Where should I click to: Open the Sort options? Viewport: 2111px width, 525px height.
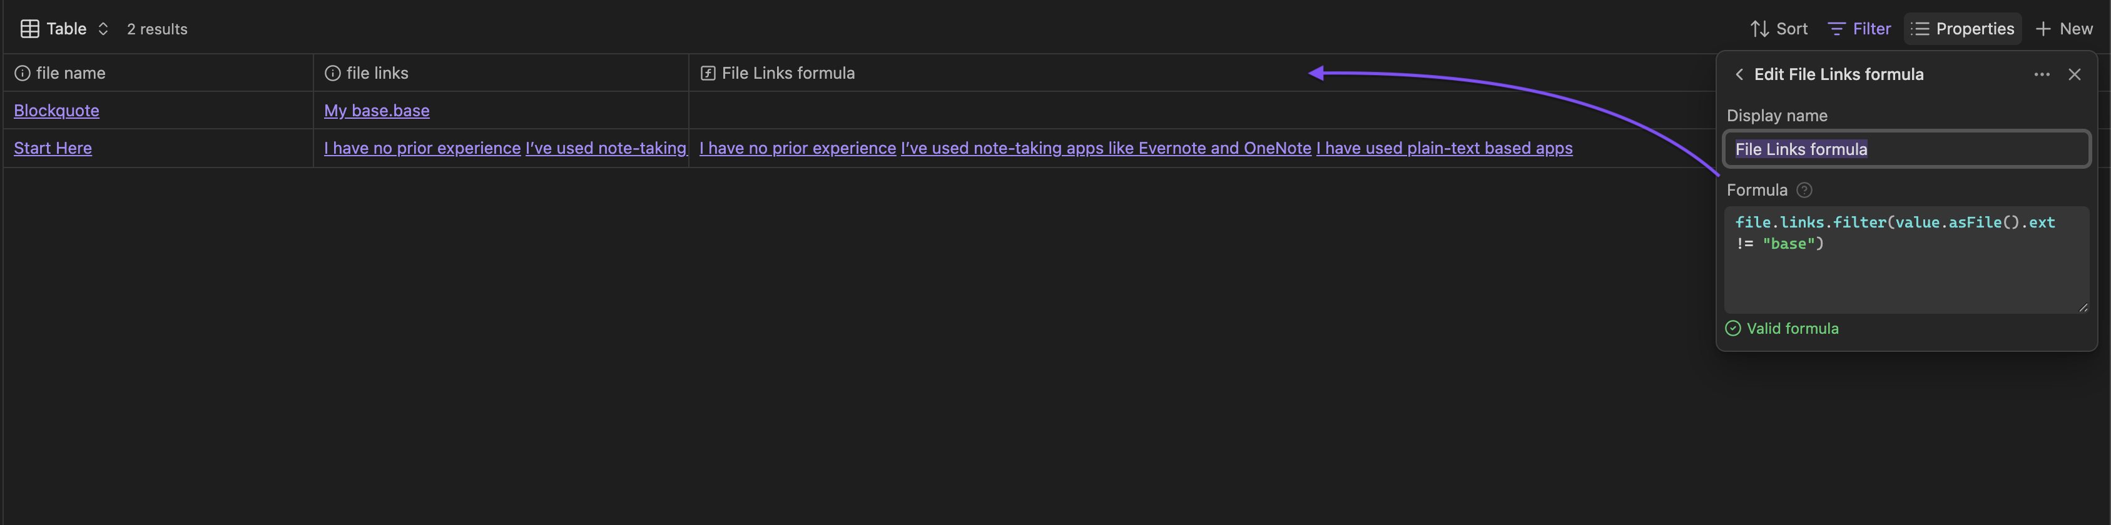click(1779, 29)
